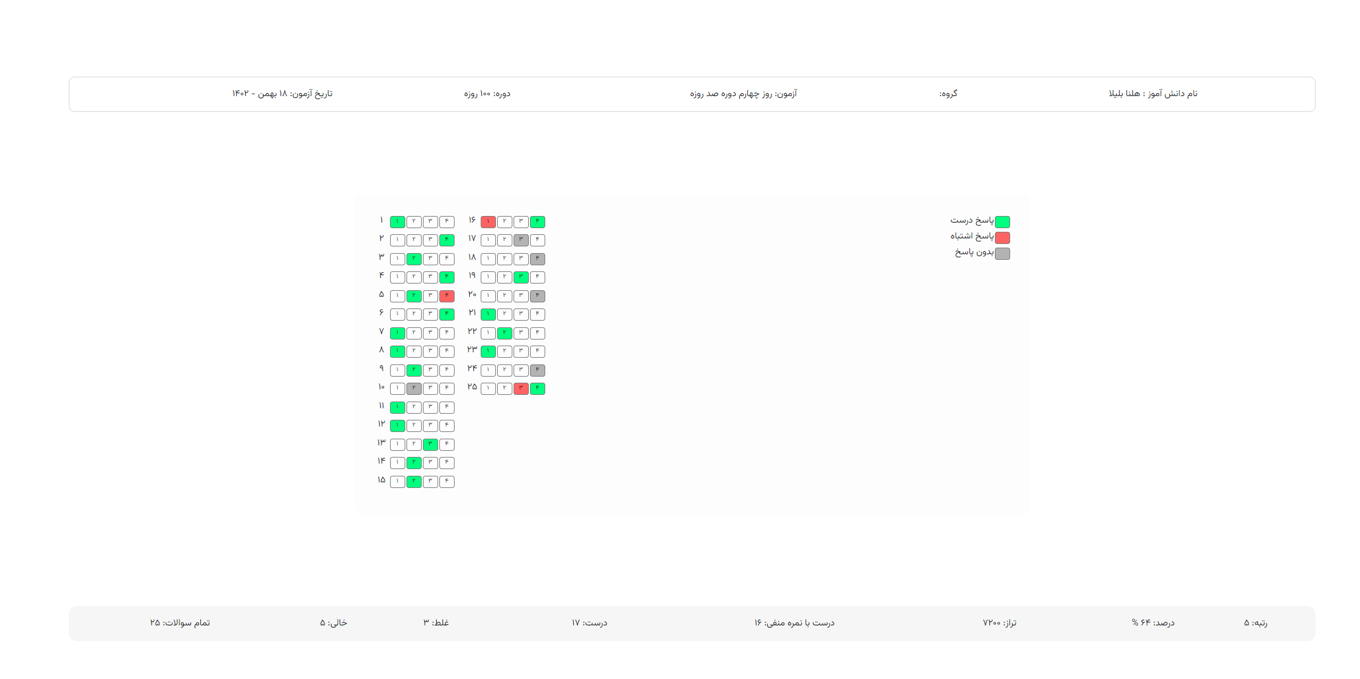Viewport: 1360px width, 679px height.
Task: Click red option 3 of question 25
Action: (521, 388)
